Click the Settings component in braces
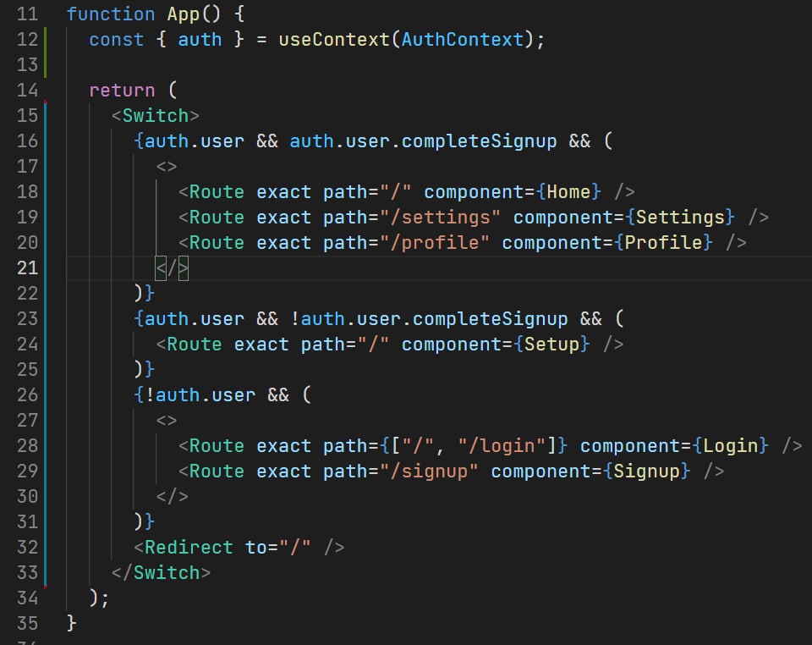 click(x=680, y=217)
